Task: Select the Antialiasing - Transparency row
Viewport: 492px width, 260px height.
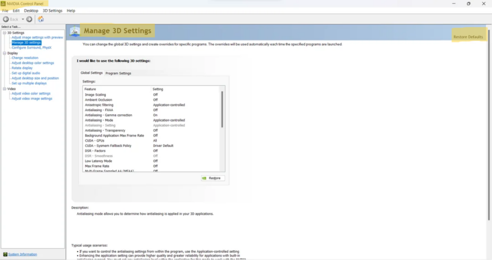Action: point(152,130)
